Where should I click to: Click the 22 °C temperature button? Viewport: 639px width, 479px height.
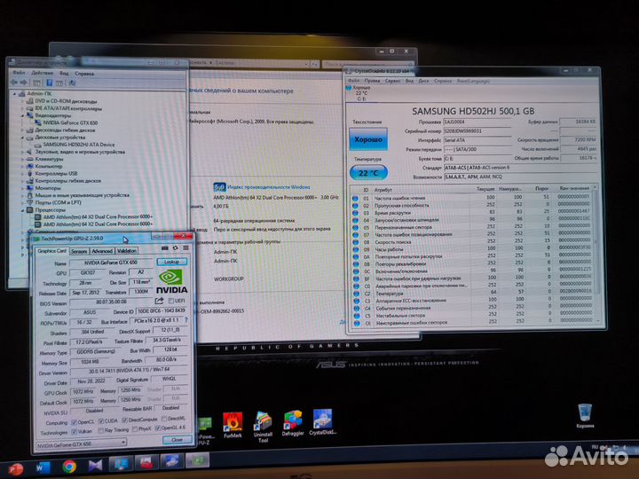point(368,173)
